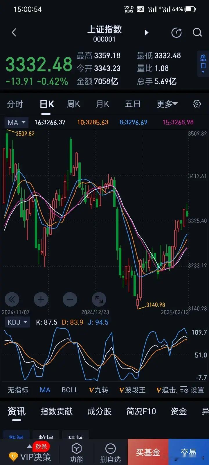Switch to 周K tab
Screen dimensions: 209x465
[73, 104]
